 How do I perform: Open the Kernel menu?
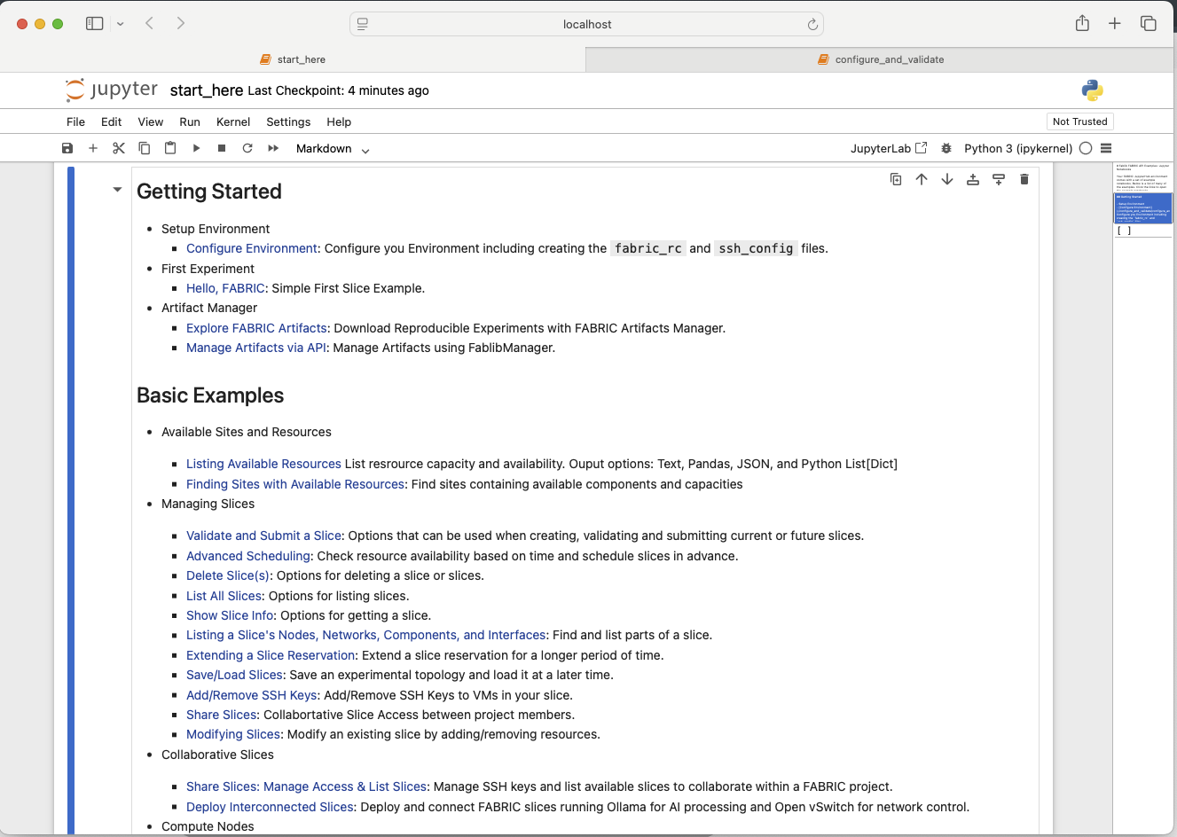(x=233, y=121)
